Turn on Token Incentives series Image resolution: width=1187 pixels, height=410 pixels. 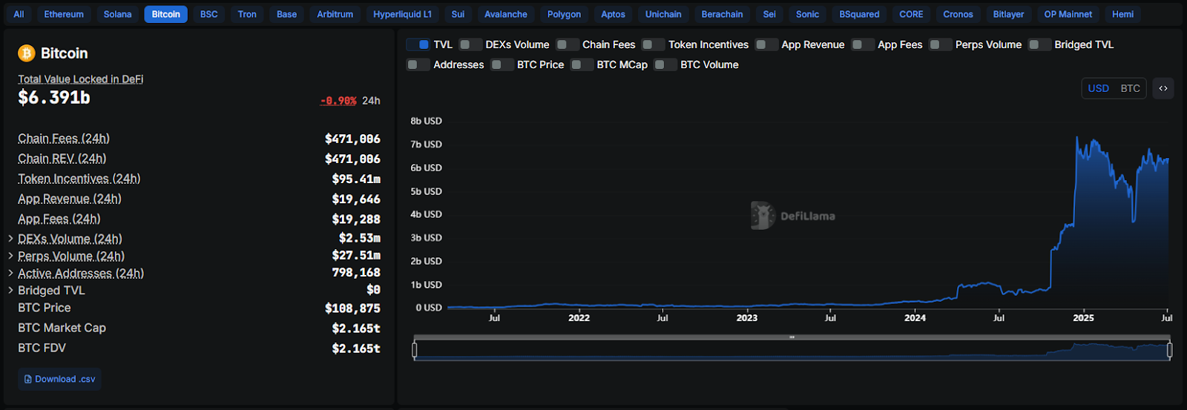(654, 44)
